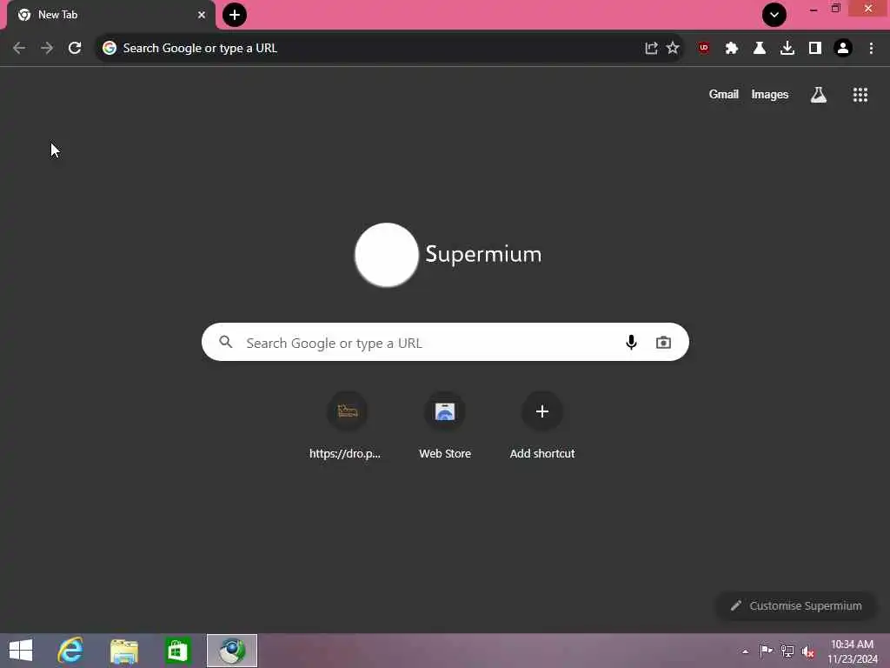Open the Images link
The width and height of the screenshot is (890, 668).
click(x=770, y=94)
